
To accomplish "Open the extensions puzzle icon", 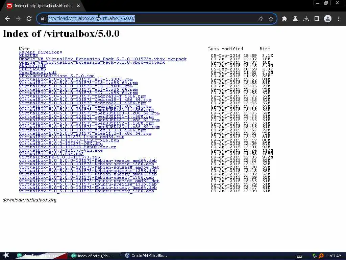I will (x=285, y=19).
